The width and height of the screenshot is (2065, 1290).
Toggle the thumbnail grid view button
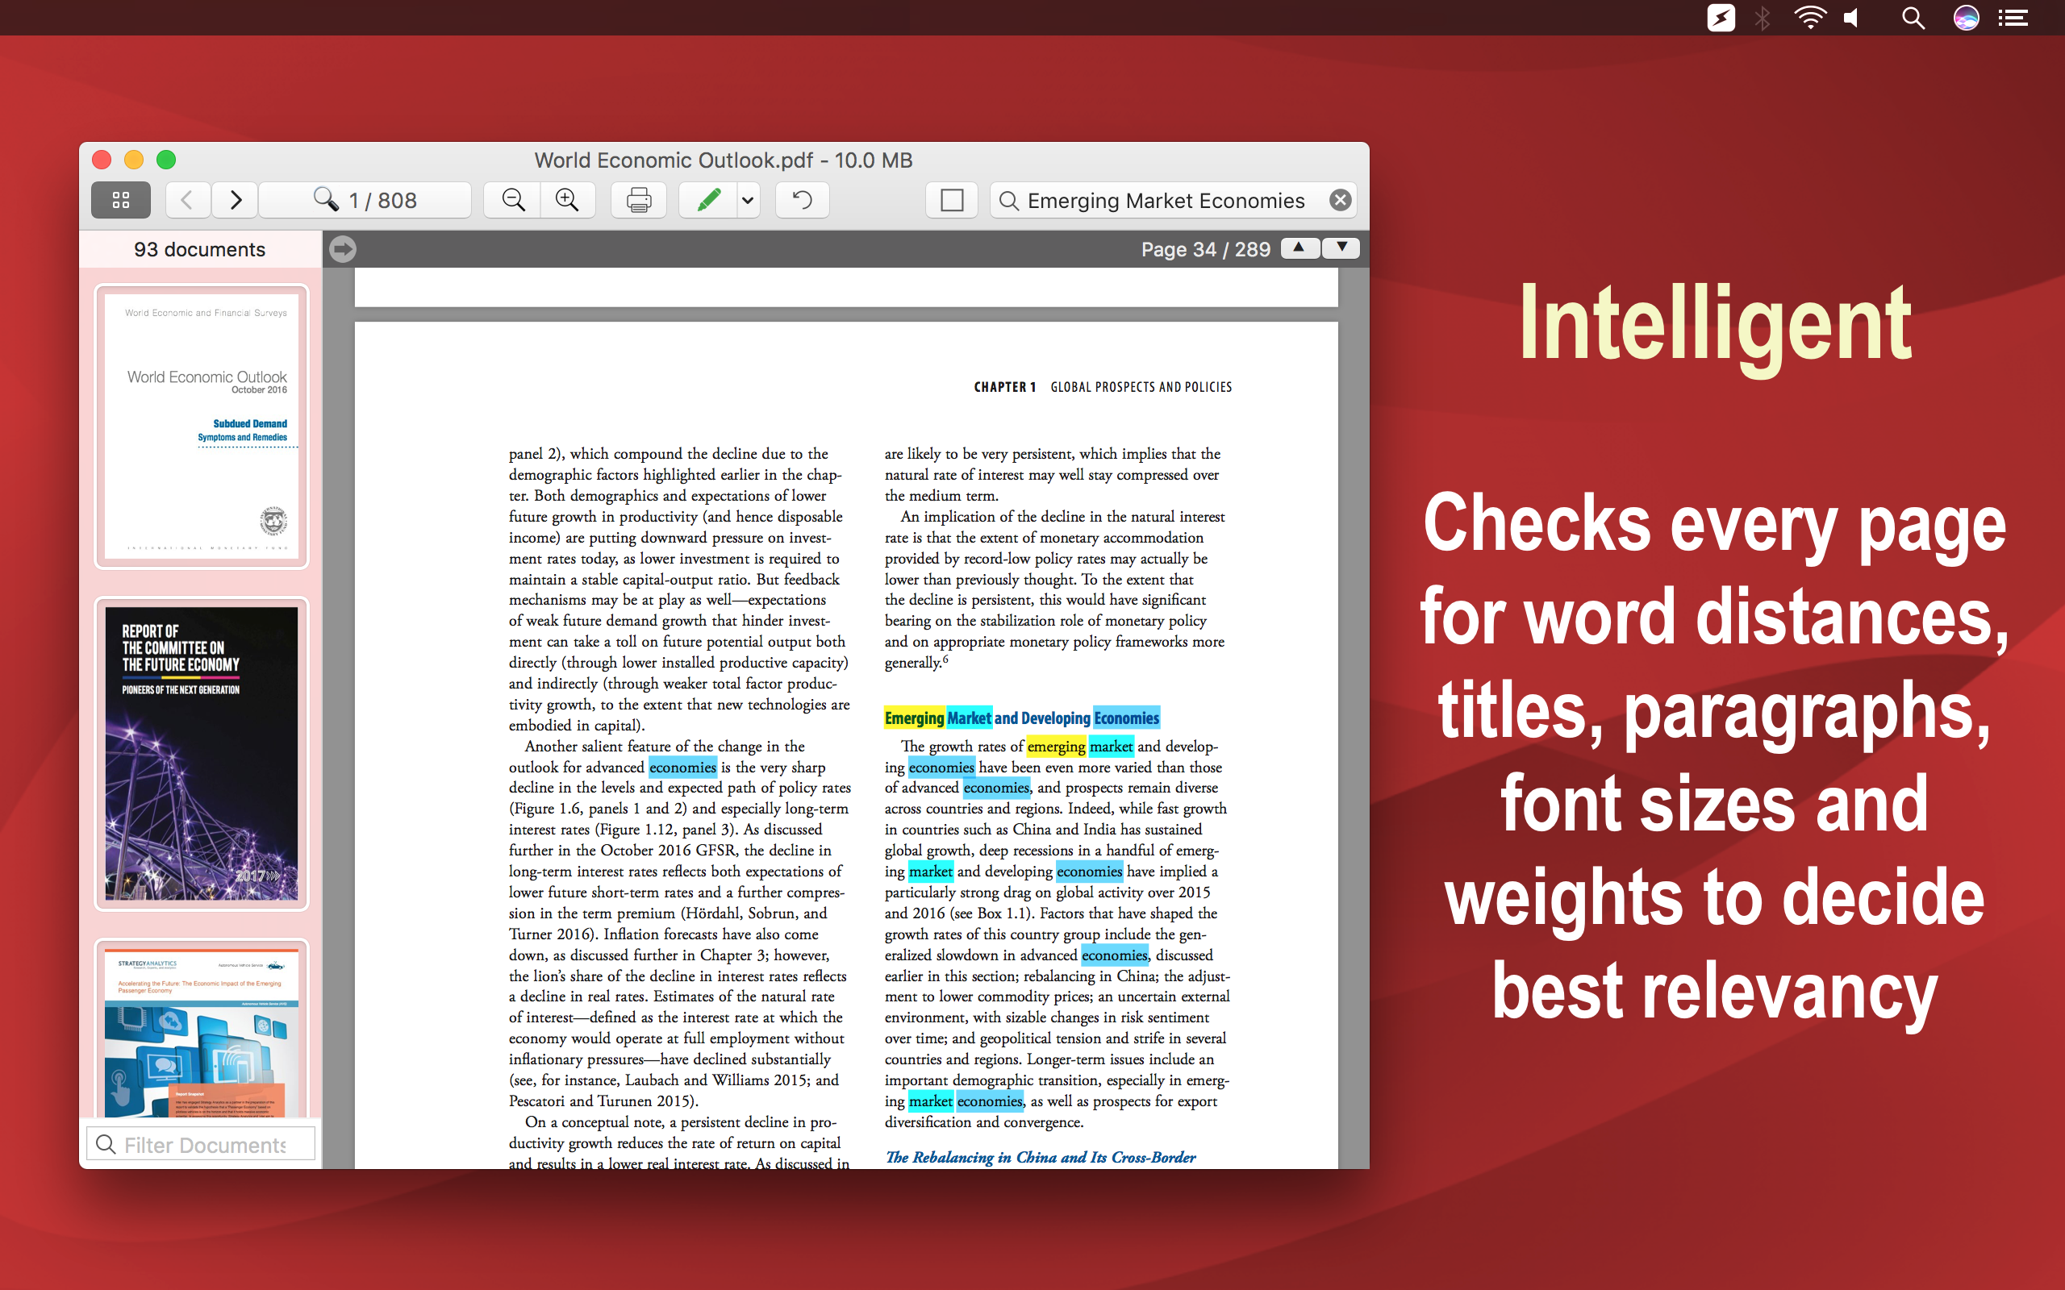(x=120, y=200)
